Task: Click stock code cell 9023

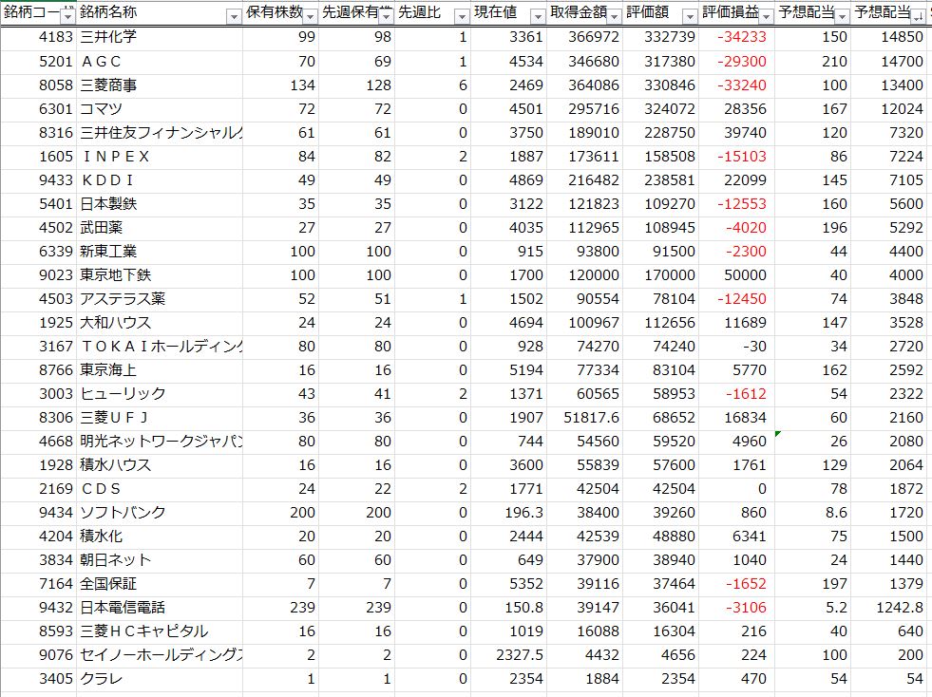Action: (39, 275)
